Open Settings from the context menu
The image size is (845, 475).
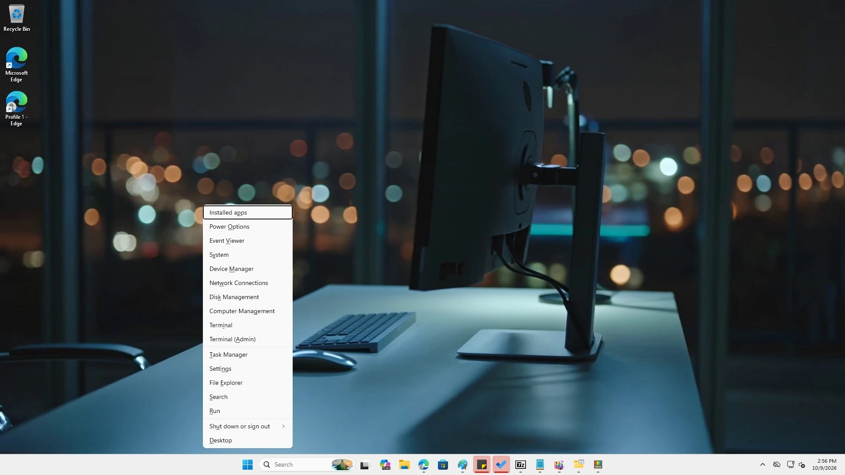click(248, 369)
